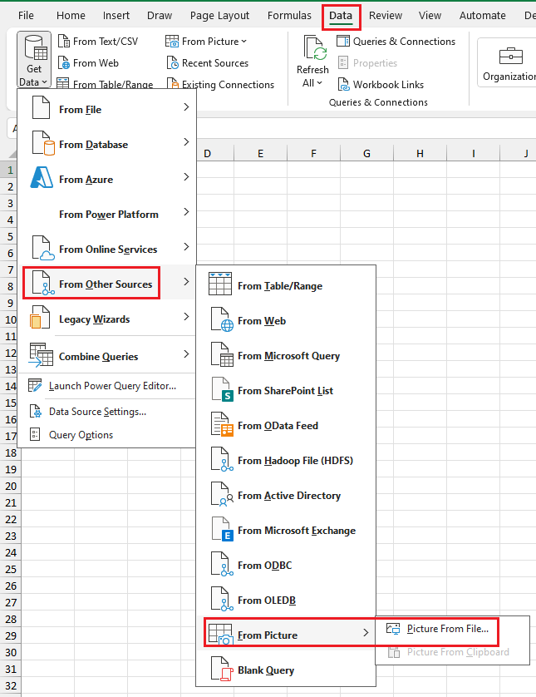Image resolution: width=536 pixels, height=697 pixels.
Task: Switch to the Home tab
Action: coord(71,16)
